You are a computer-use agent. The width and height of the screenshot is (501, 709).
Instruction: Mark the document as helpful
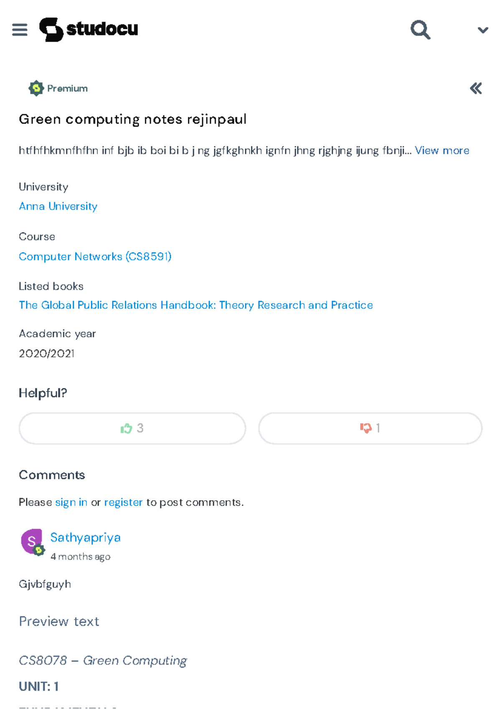click(x=132, y=428)
